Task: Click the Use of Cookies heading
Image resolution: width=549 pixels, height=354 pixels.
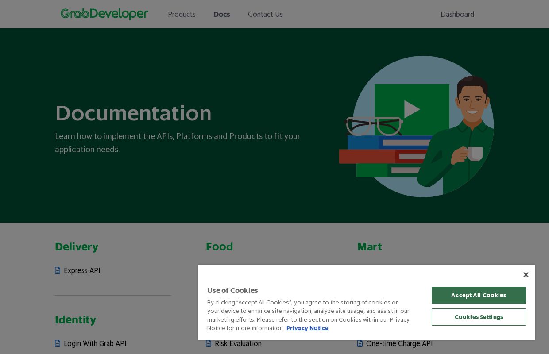Action: 232,290
